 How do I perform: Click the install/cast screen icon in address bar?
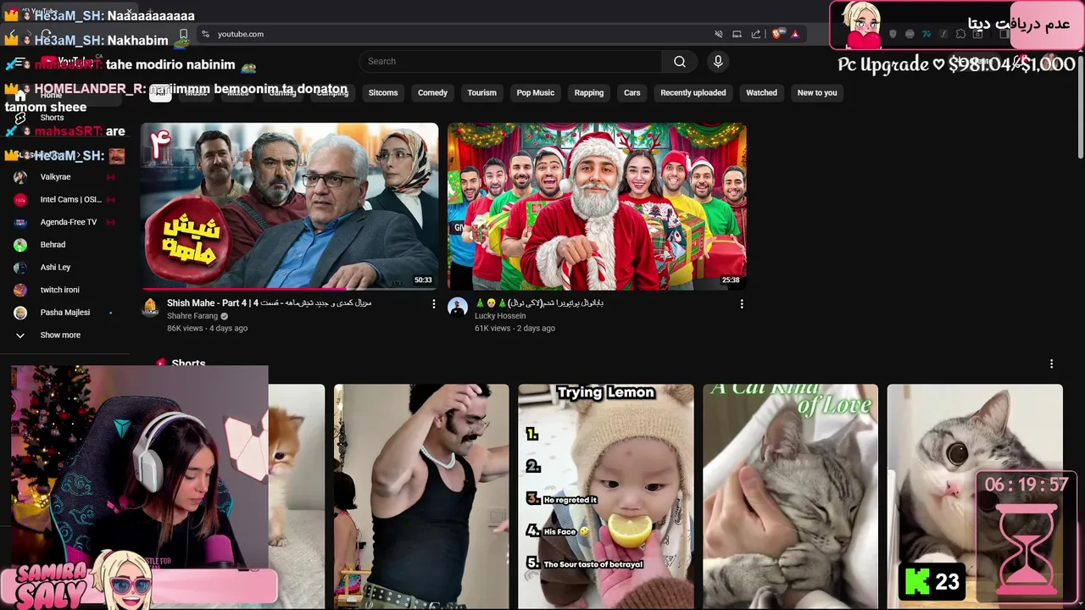click(x=737, y=34)
